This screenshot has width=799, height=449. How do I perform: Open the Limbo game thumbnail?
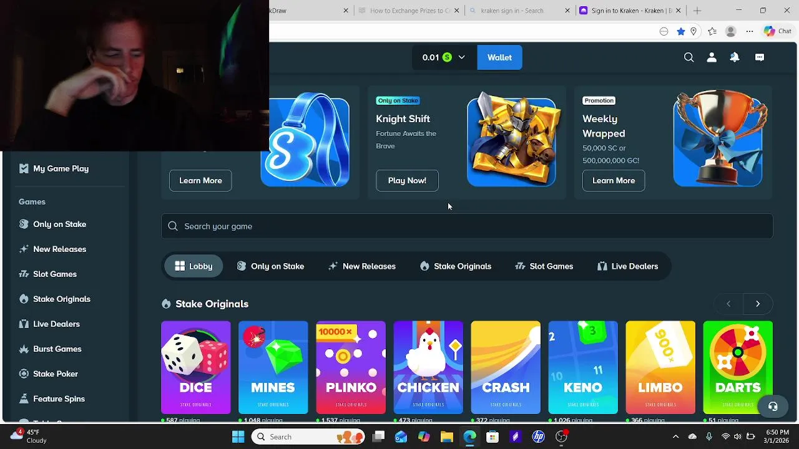[660, 367]
